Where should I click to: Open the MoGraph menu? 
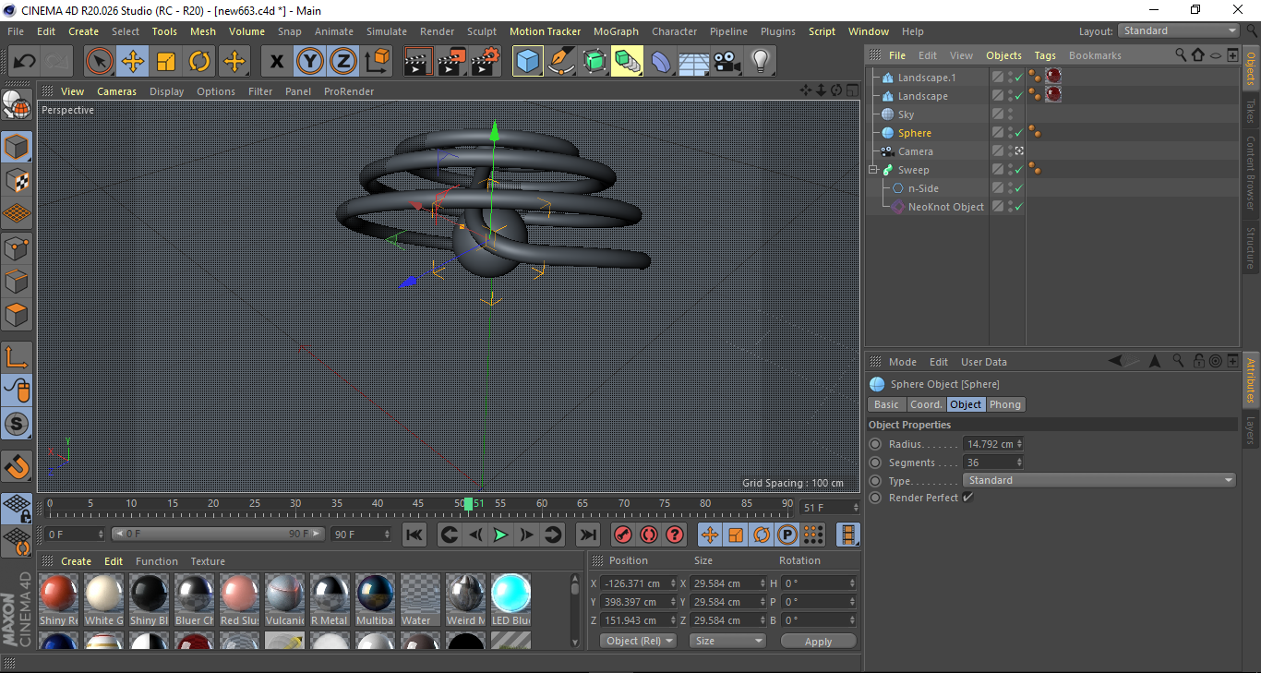pyautogui.click(x=616, y=31)
